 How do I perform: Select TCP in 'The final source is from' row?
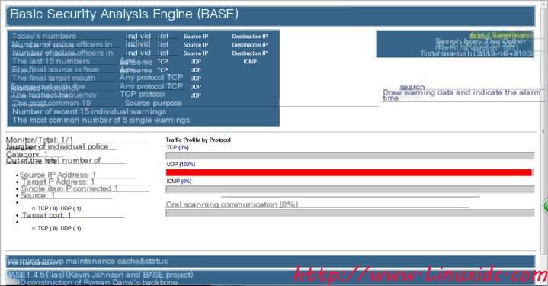(x=162, y=70)
